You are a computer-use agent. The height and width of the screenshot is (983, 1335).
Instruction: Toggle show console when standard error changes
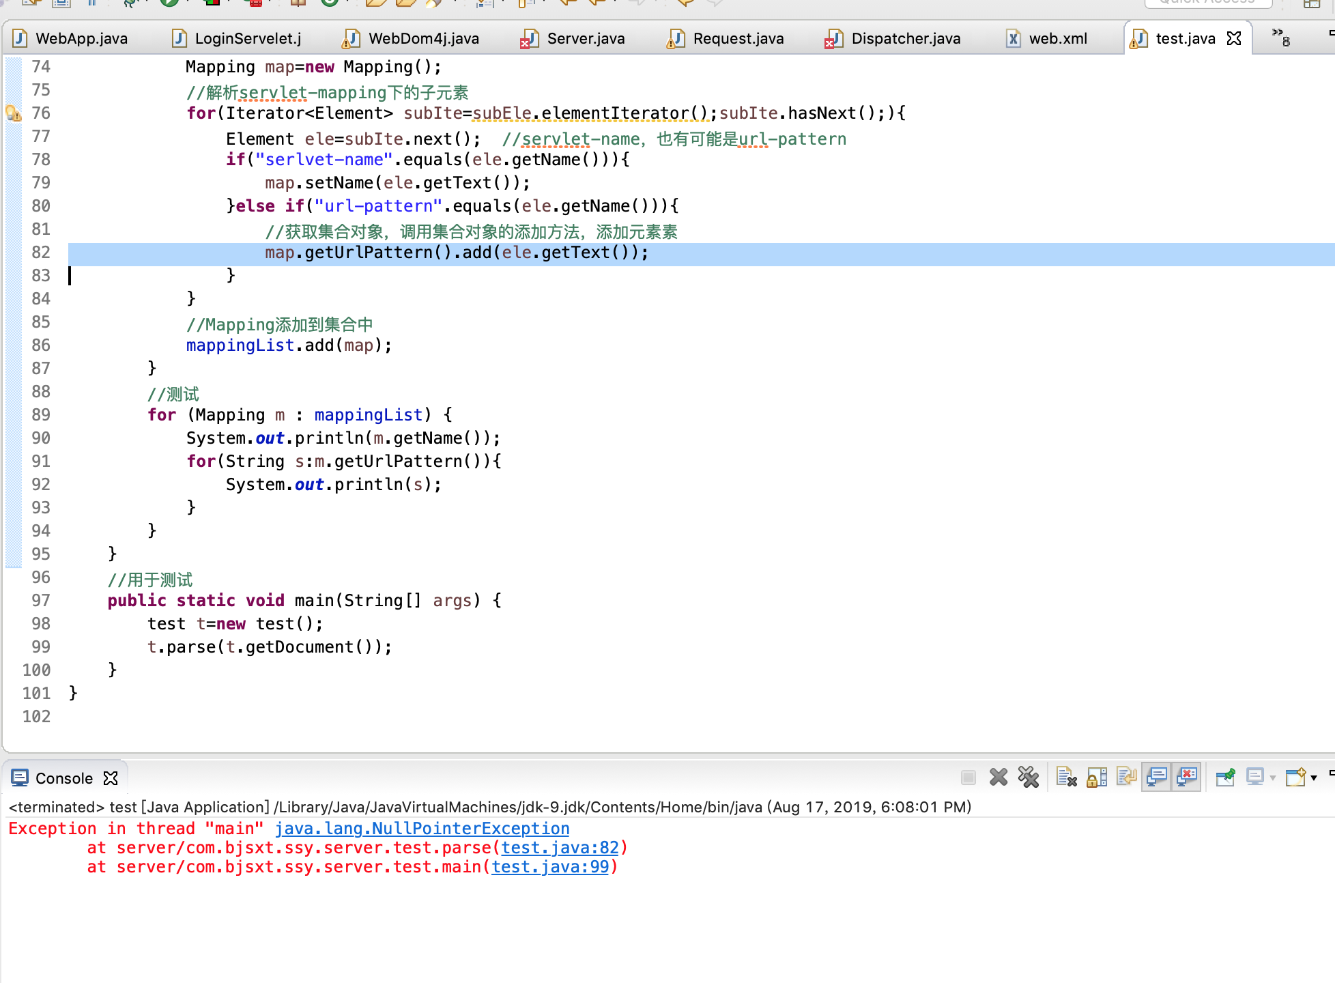coord(1187,777)
